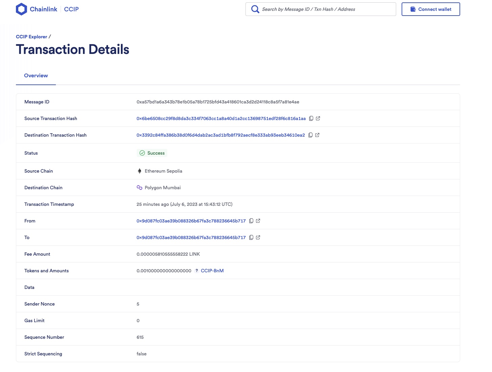Click the Strict Sequencing value false
This screenshot has height=372, width=492.
(x=142, y=354)
